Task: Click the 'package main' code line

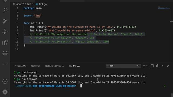Action: (33, 8)
